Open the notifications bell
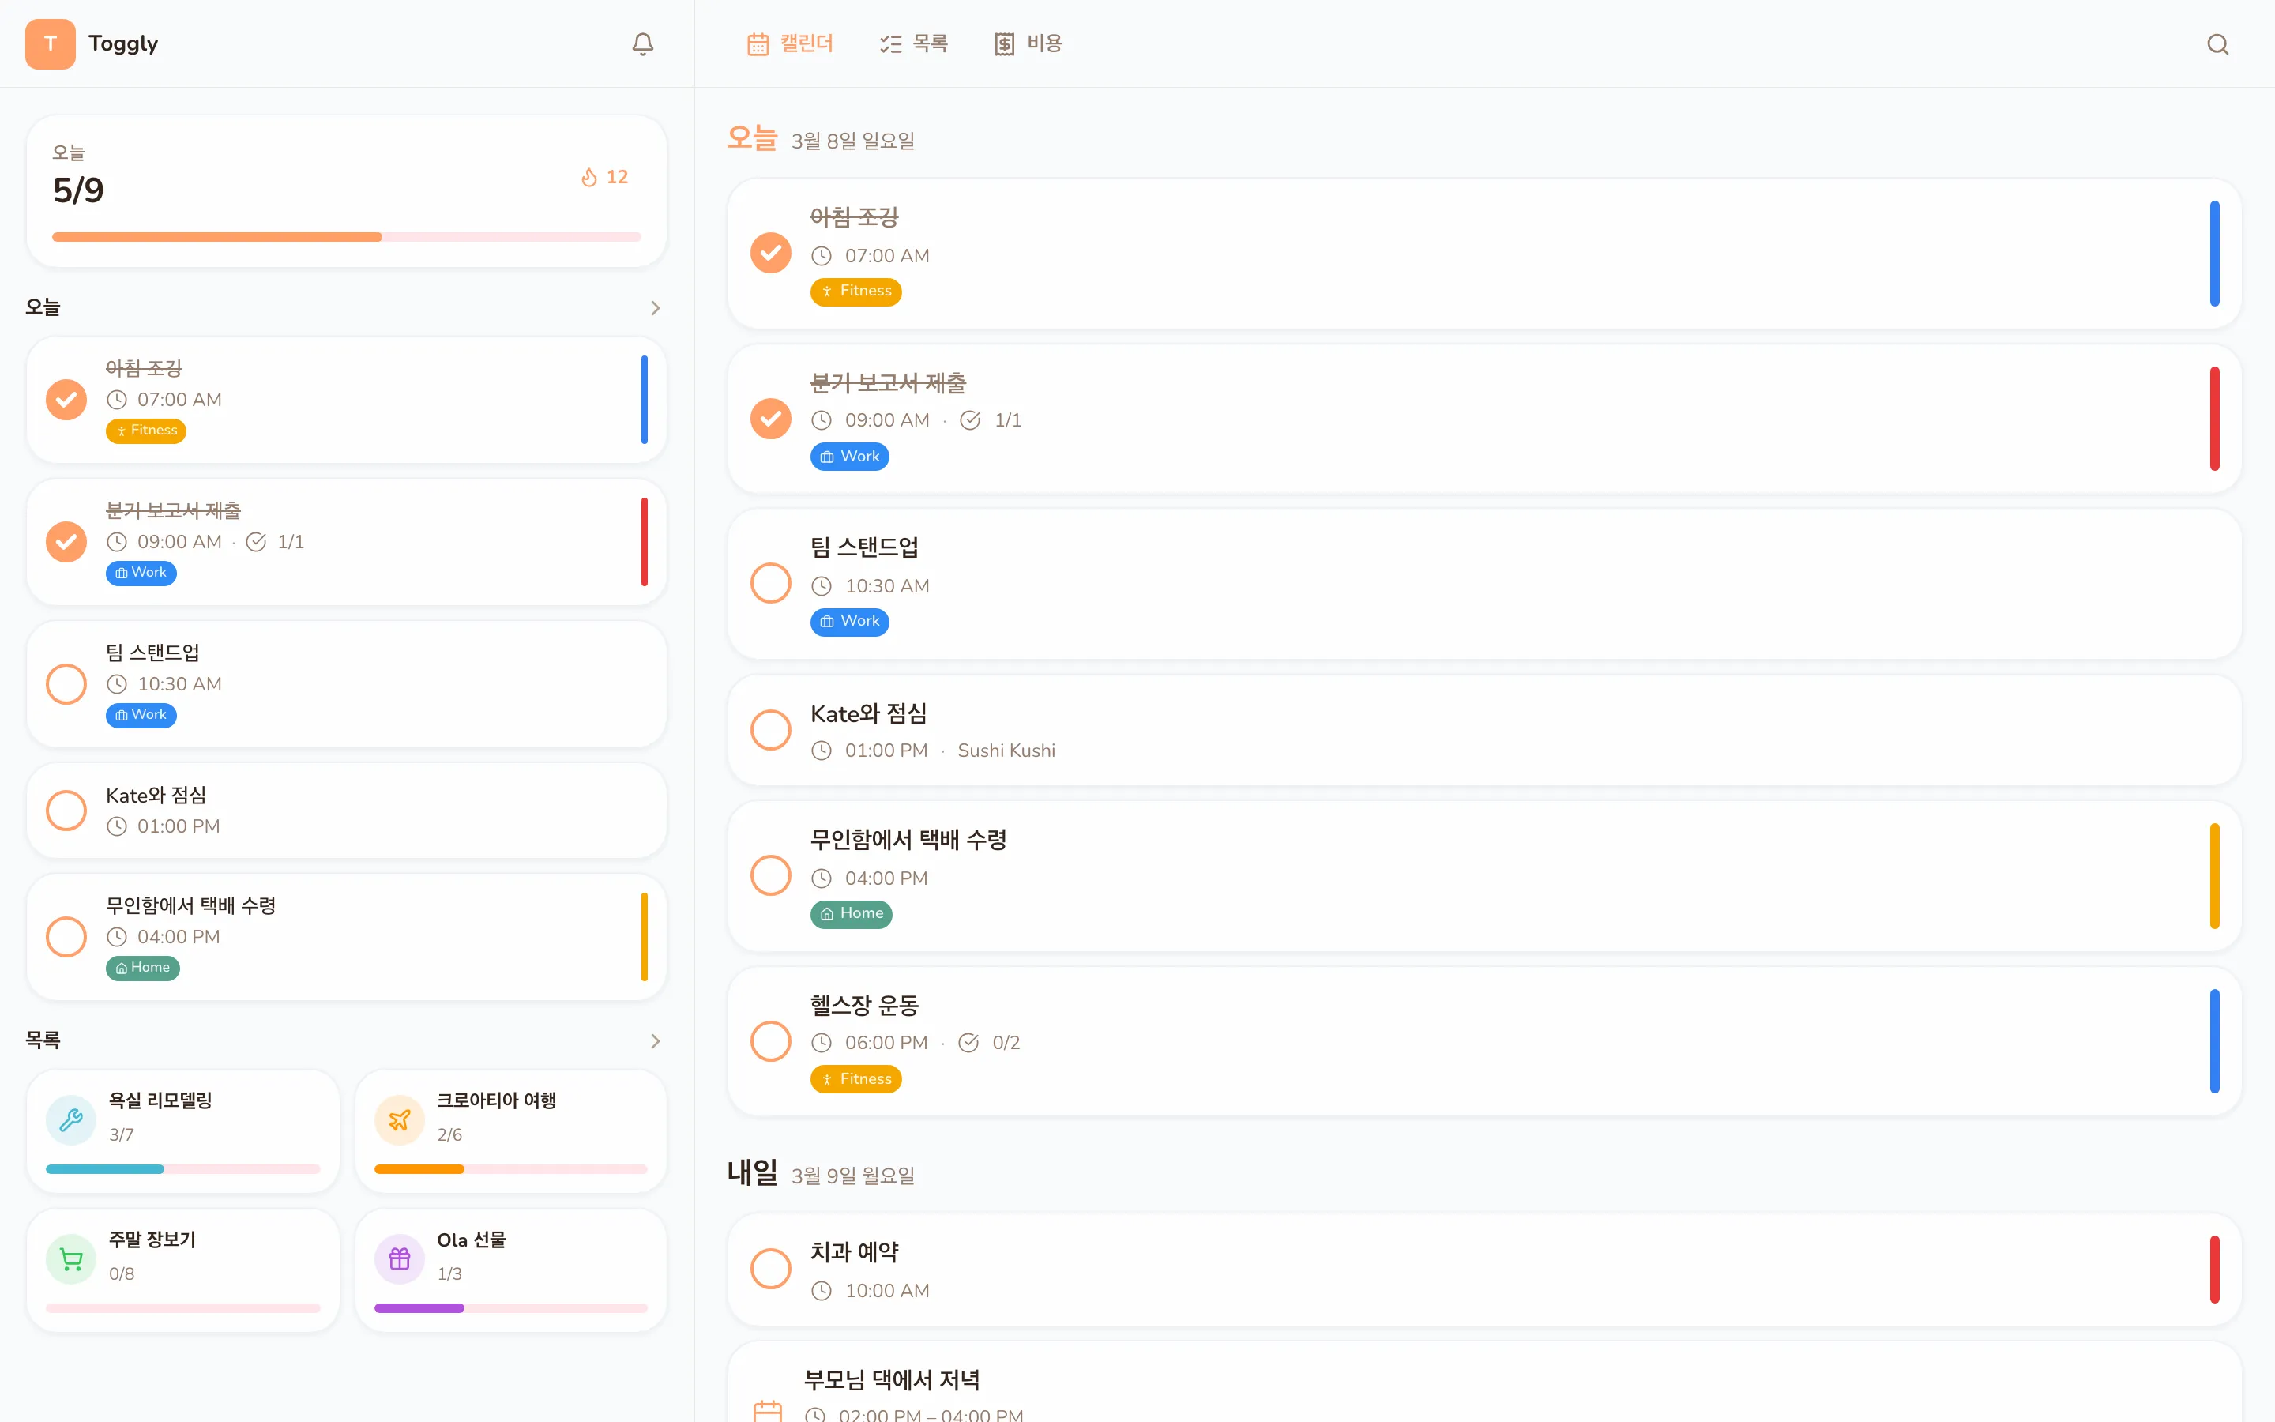Image resolution: width=2275 pixels, height=1422 pixels. pyautogui.click(x=642, y=44)
